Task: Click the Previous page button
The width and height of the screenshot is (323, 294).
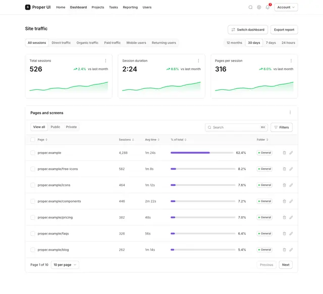Action: point(266,265)
